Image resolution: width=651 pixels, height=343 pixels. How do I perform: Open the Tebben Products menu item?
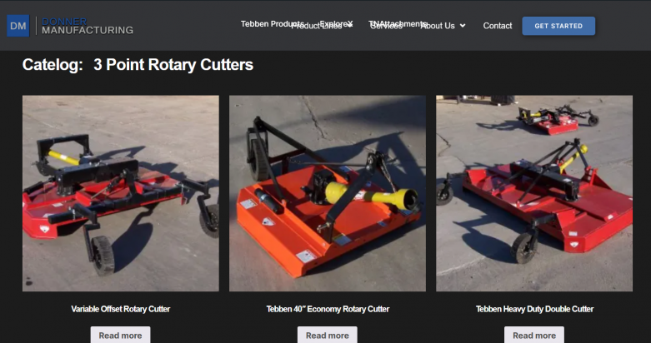(x=273, y=23)
